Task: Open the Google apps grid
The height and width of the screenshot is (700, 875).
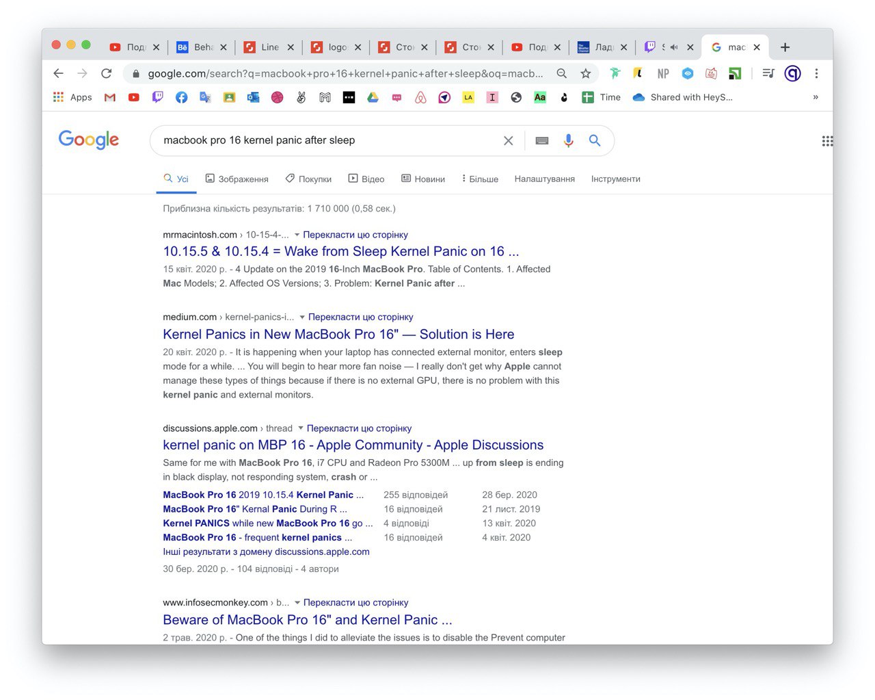Action: coord(827,141)
